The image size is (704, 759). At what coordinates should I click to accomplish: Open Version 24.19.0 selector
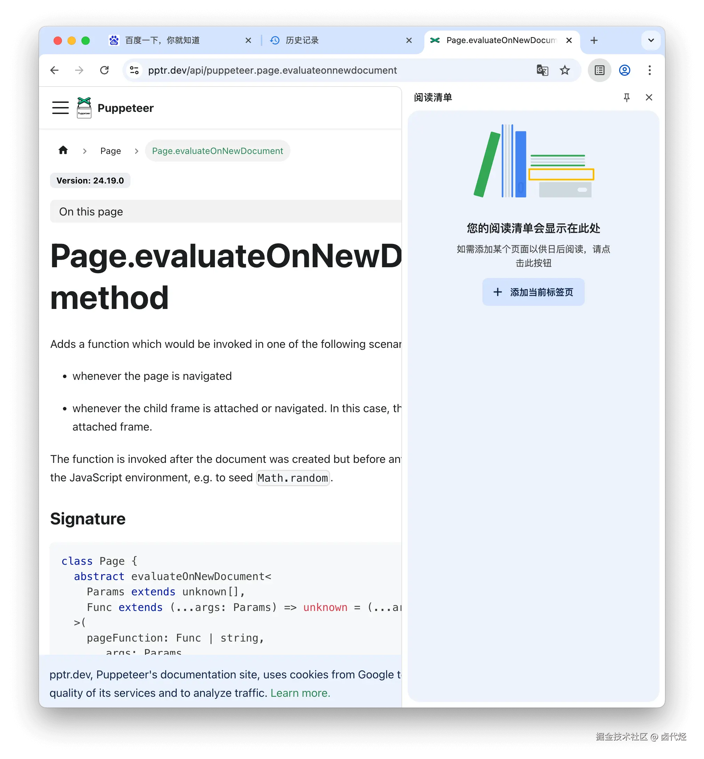pyautogui.click(x=90, y=180)
